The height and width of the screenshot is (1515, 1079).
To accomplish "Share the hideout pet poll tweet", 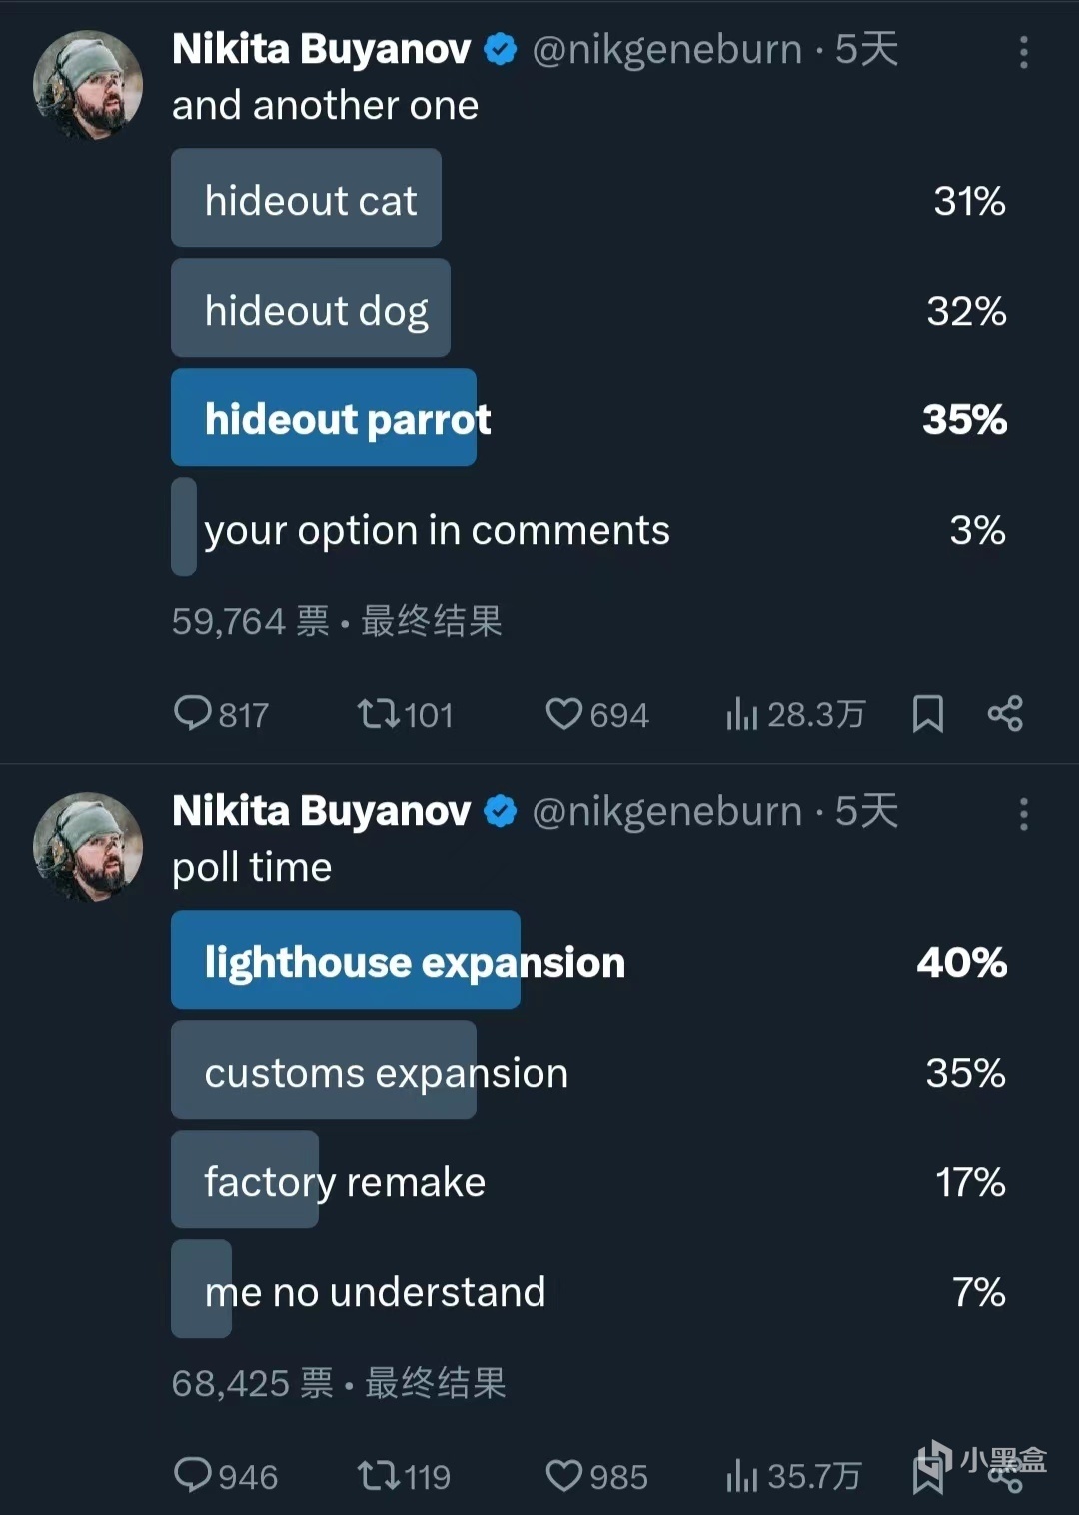I will [1005, 714].
